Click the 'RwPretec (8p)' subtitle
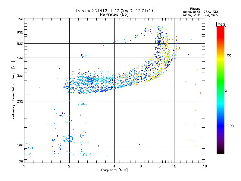241x181 pixels. coord(114,14)
